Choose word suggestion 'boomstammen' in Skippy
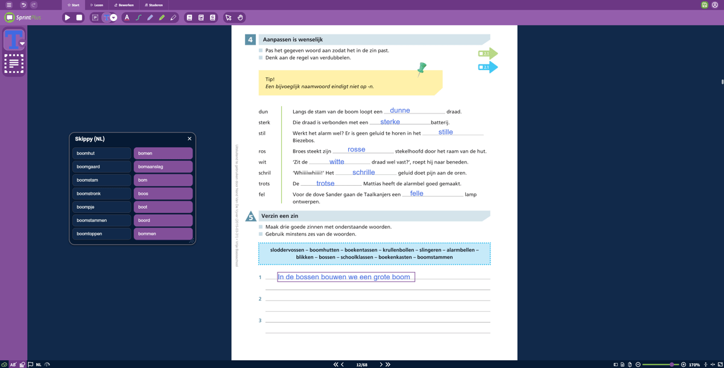 [x=101, y=220]
